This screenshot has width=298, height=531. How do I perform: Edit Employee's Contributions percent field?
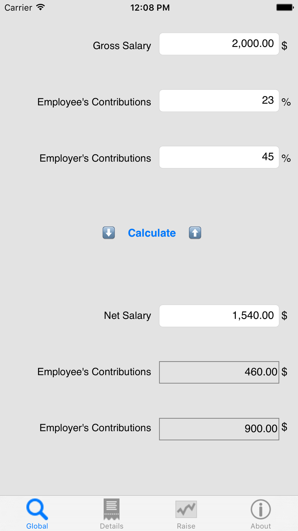point(219,101)
